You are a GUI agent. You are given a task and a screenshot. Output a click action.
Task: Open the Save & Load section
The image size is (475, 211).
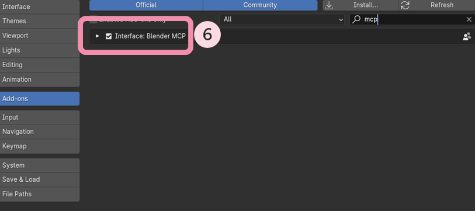click(40, 179)
